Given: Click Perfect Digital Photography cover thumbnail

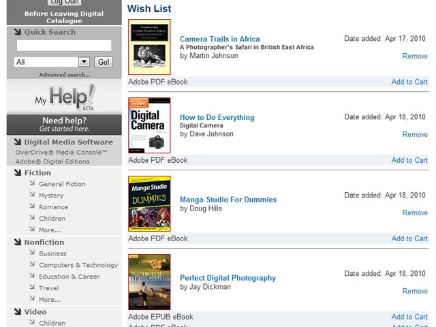Looking at the screenshot, I should point(149,282).
